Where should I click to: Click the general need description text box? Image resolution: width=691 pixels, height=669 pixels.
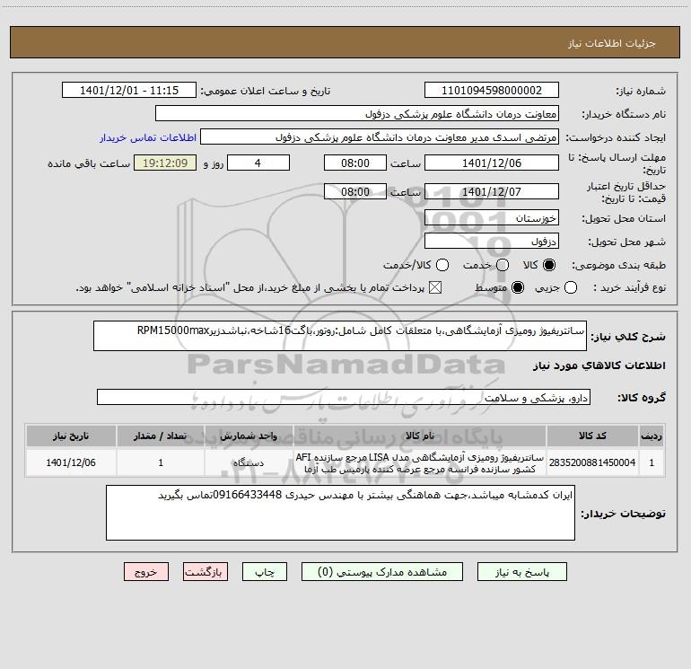340,336
